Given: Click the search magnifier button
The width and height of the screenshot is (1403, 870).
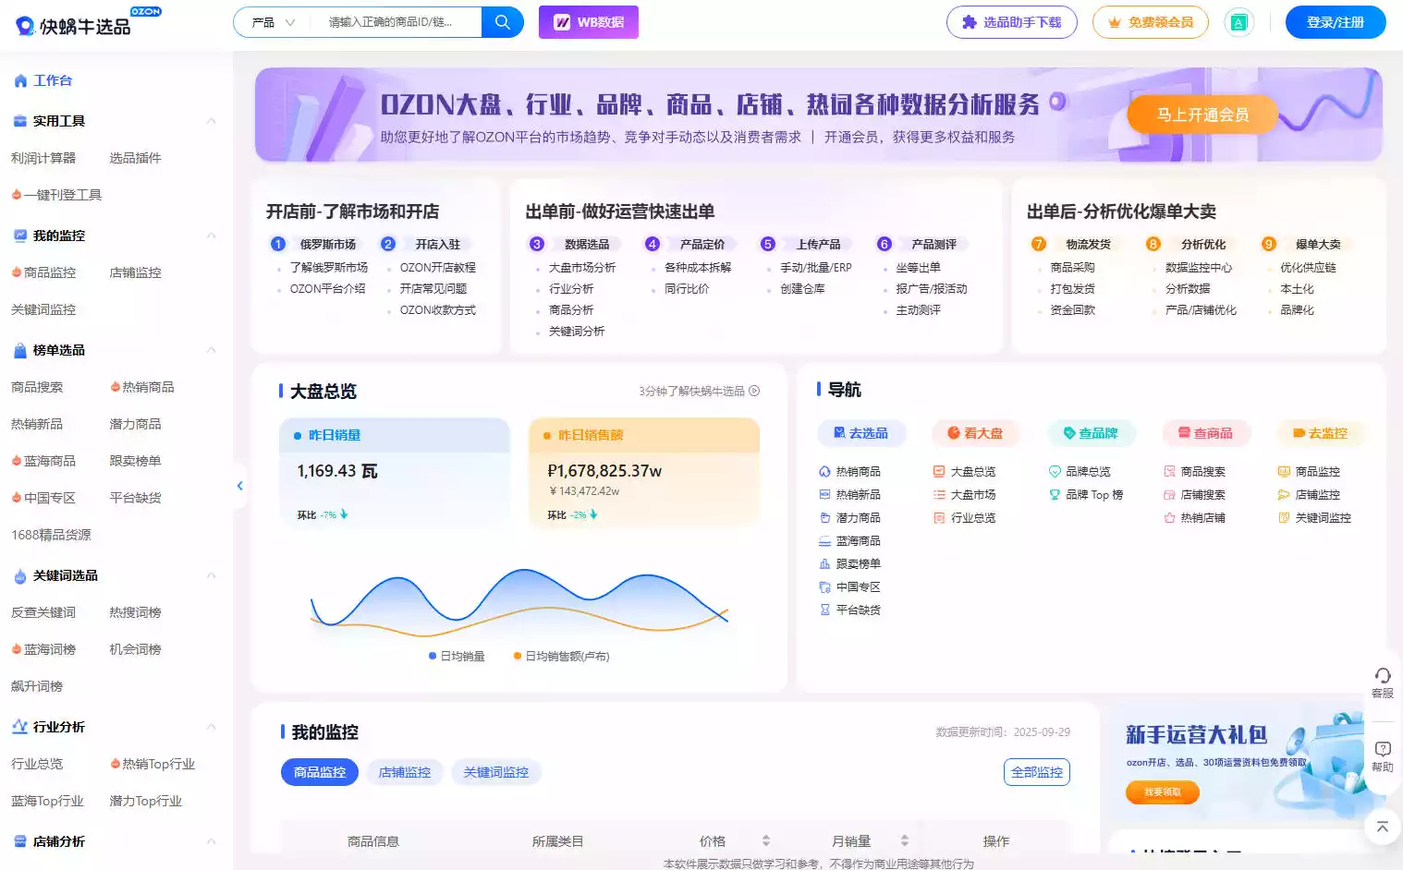Looking at the screenshot, I should 503,22.
